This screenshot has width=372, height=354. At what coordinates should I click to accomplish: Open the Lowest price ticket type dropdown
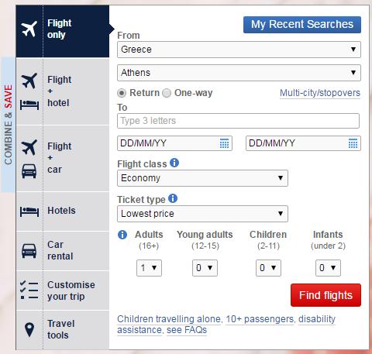coord(202,214)
